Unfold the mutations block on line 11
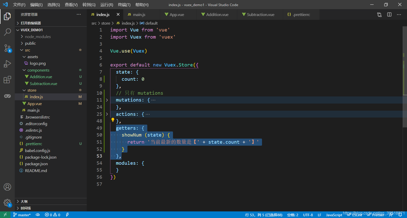407x218 pixels. [107, 100]
